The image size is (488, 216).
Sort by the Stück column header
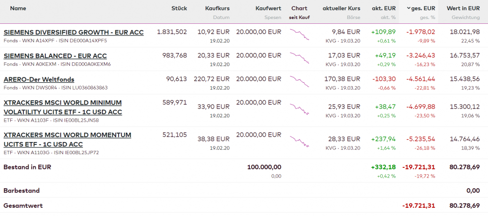[x=179, y=9]
